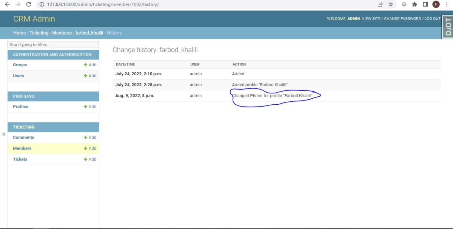Click LOG OUT link
This screenshot has width=453, height=229.
[433, 19]
